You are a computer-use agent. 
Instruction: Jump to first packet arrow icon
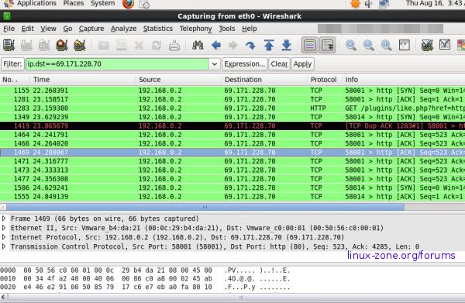tap(269, 46)
